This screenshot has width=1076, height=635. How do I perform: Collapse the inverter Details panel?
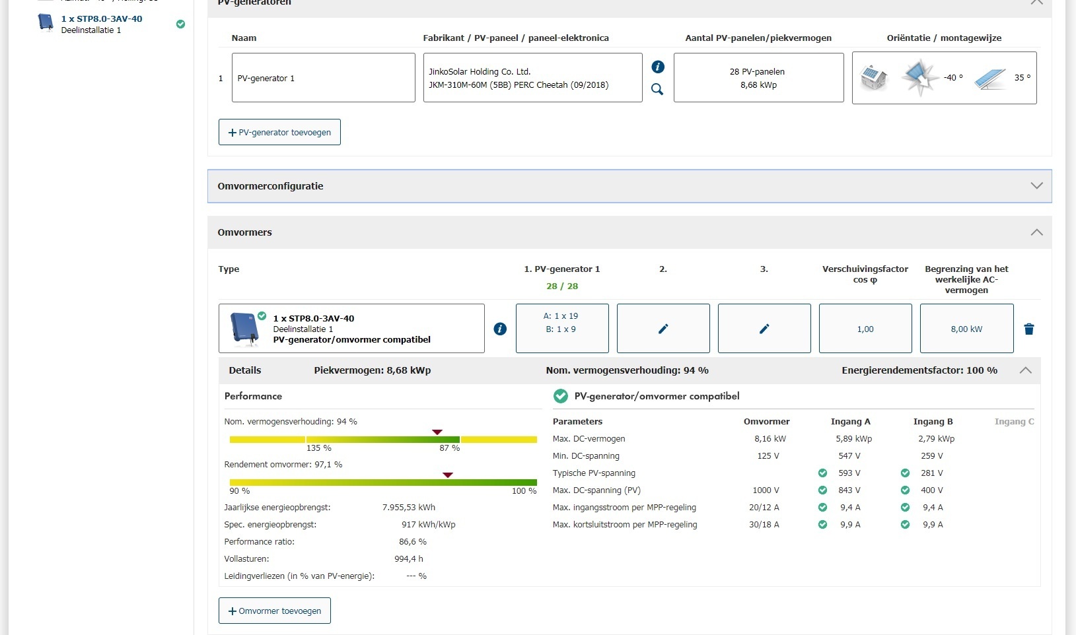coord(1025,370)
